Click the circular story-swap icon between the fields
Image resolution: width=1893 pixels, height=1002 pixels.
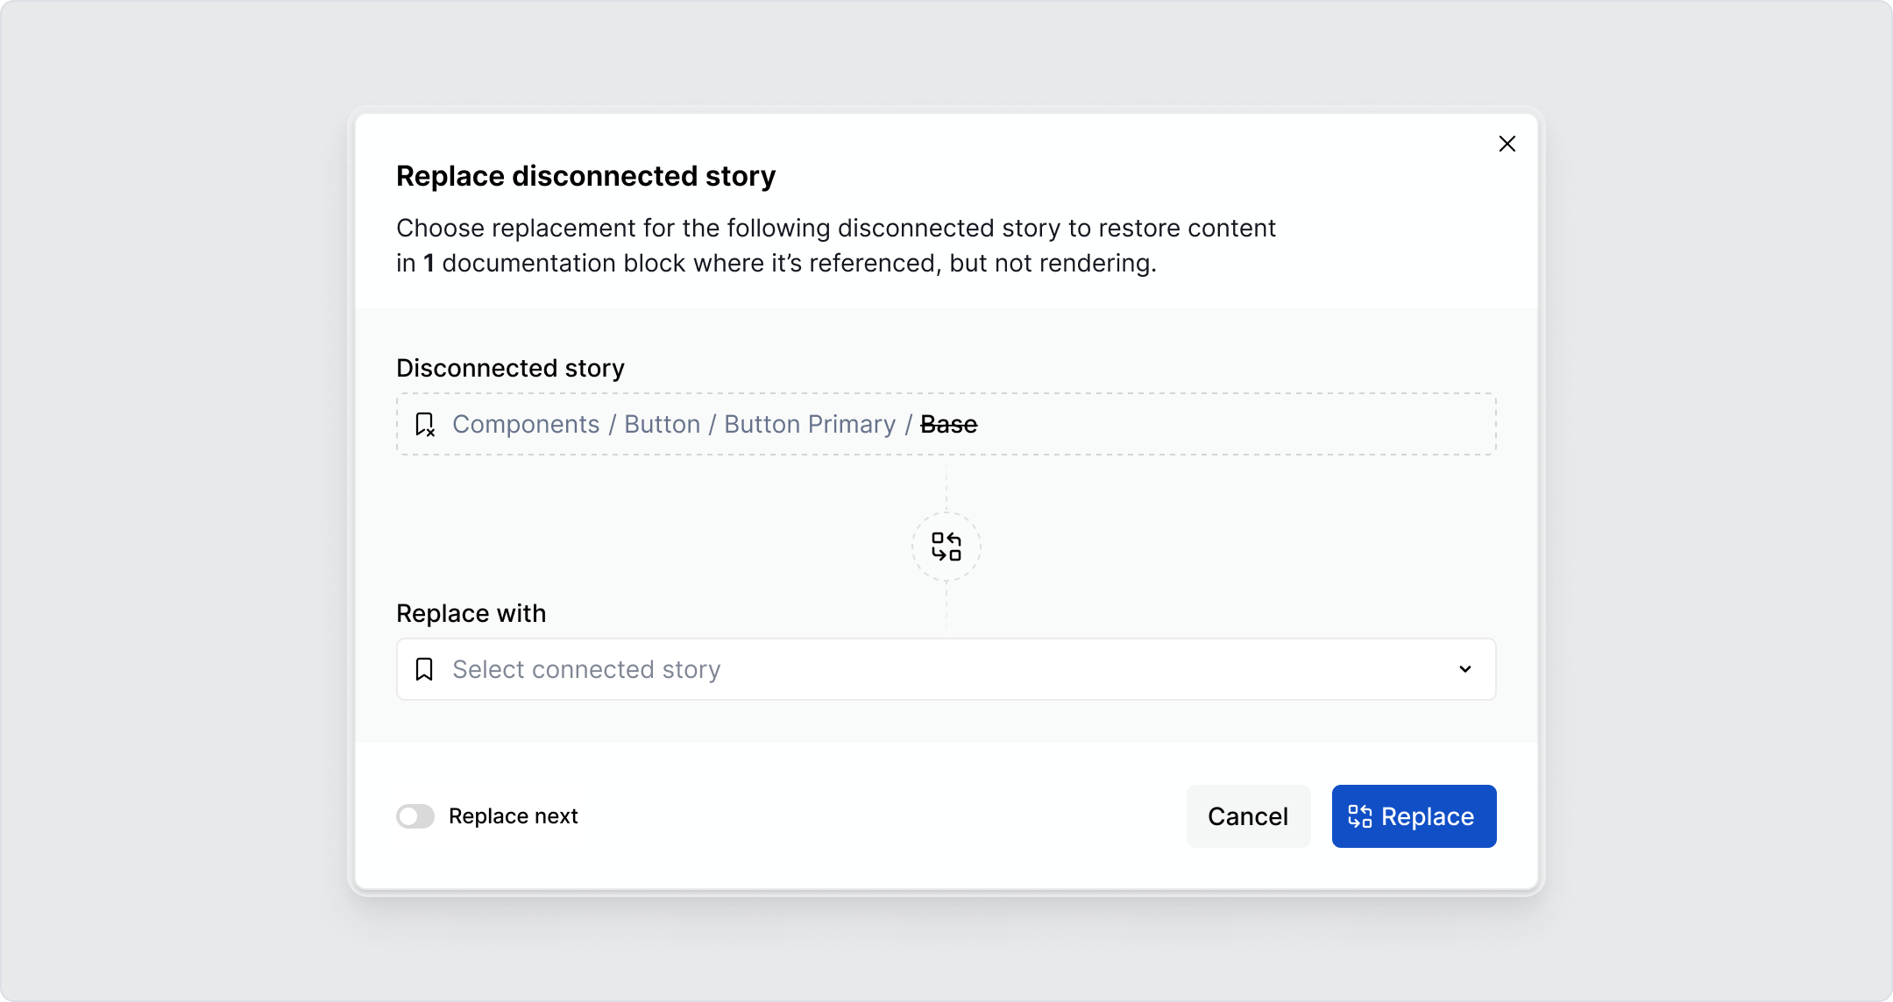coord(946,547)
